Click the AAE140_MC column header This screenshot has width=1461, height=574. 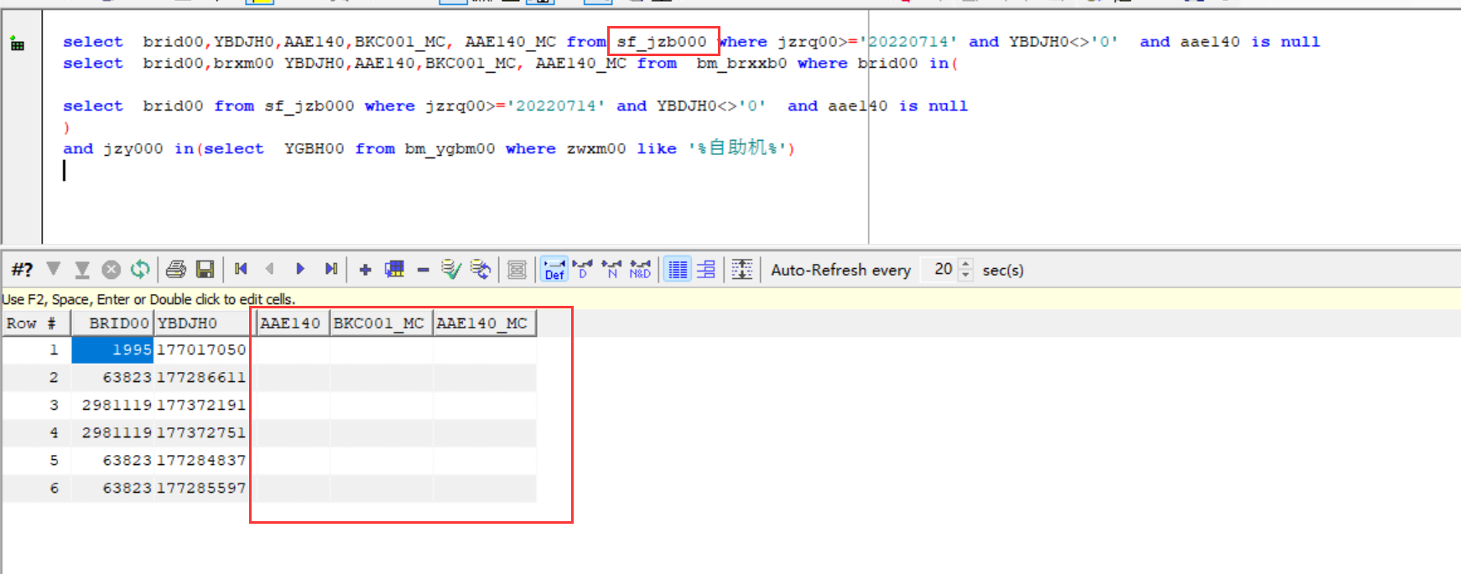click(484, 323)
